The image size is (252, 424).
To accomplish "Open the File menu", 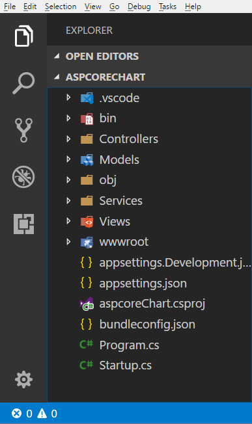I will 10,7.
